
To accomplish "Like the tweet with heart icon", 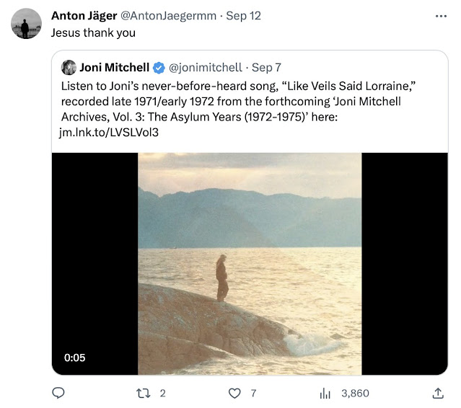I will click(234, 394).
